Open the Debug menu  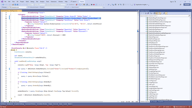32,2
